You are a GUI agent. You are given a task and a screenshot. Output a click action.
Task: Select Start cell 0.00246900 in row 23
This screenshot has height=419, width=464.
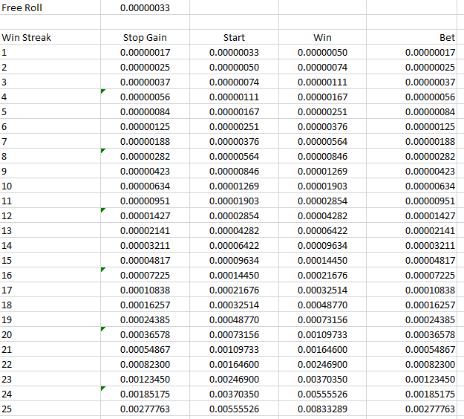pos(234,379)
